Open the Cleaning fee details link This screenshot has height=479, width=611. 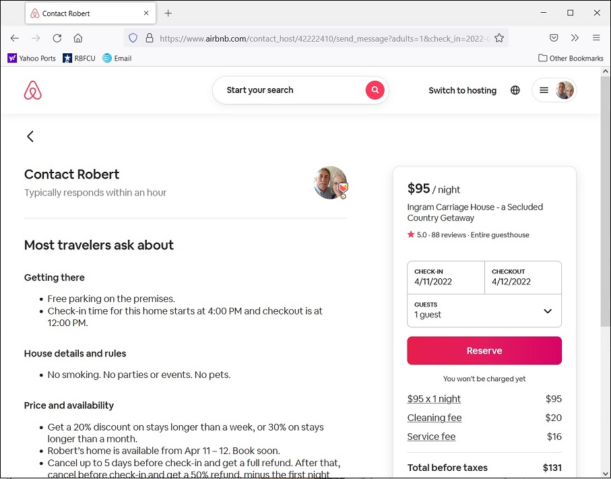[x=435, y=418]
